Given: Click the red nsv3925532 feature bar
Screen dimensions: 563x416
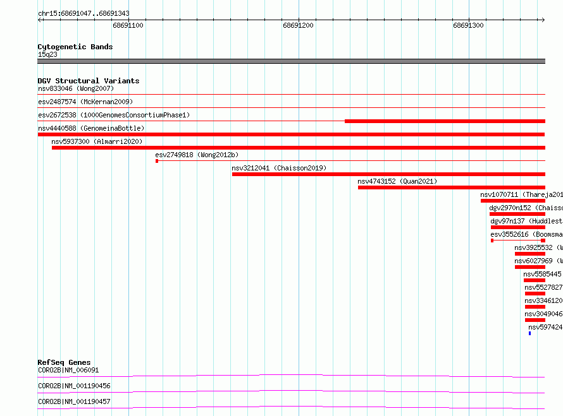Looking at the screenshot, I should [530, 254].
